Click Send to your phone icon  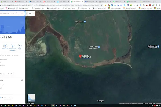[x=12, y=46]
